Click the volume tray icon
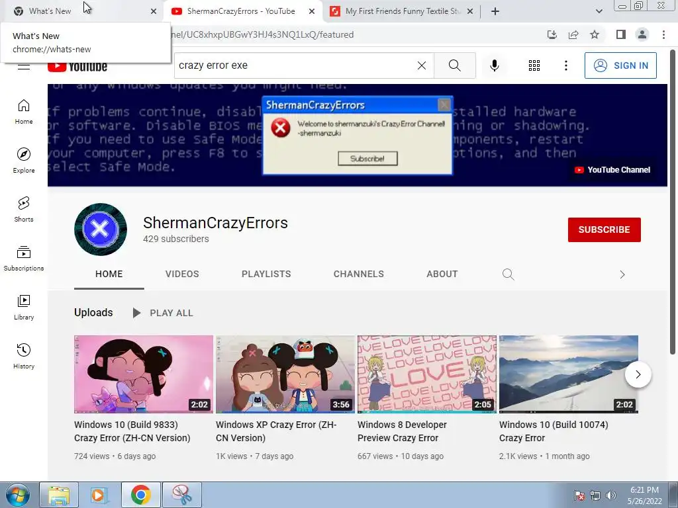This screenshot has width=678, height=508. click(x=611, y=495)
